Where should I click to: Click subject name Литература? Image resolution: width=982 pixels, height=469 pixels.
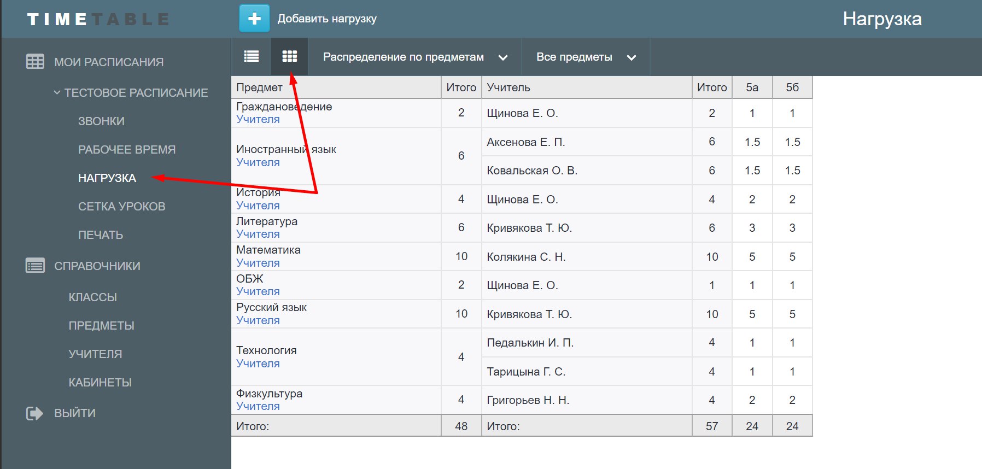267,221
